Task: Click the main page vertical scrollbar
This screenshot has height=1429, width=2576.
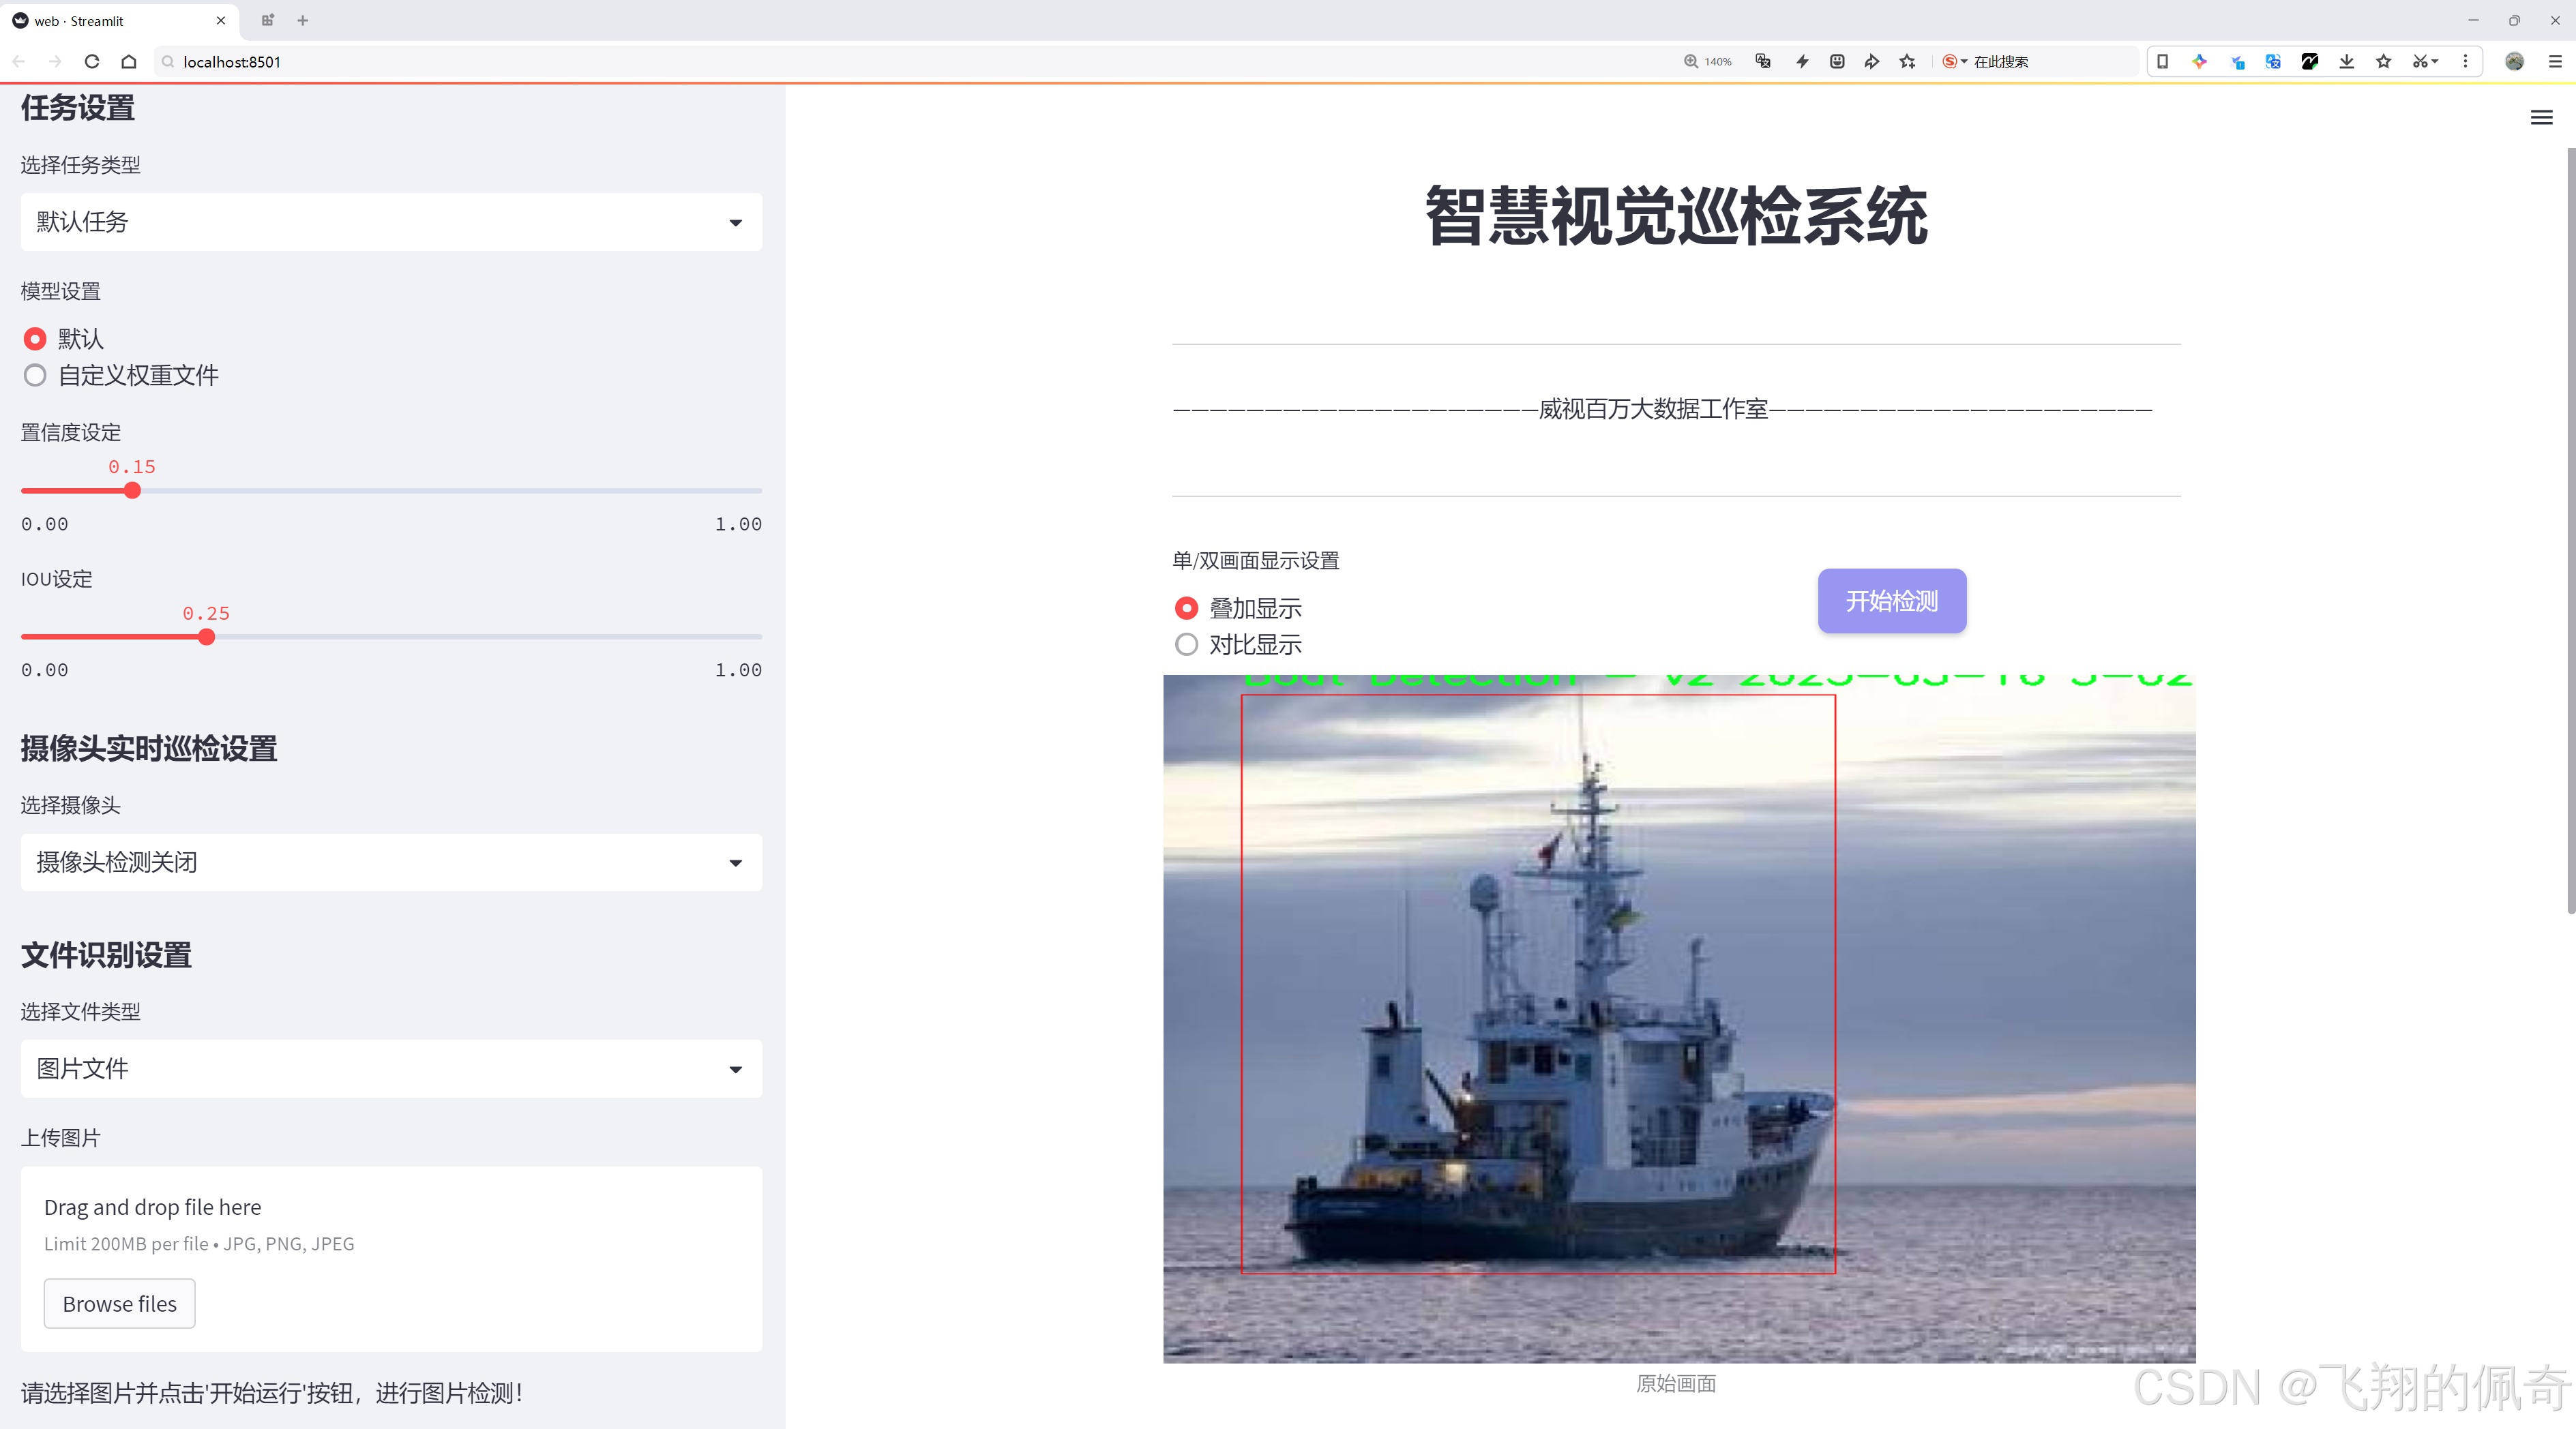Action: coord(2570,530)
